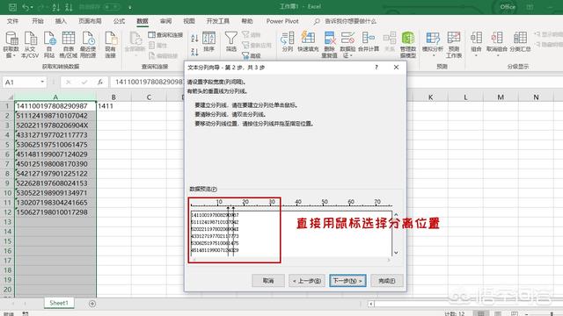Click the 合并计算 (Consolidate) icon
This screenshot has height=316, width=563.
tap(369, 42)
